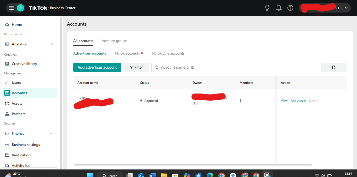Click the lightbulb tips icon
The height and width of the screenshot is (177, 357).
[267, 8]
